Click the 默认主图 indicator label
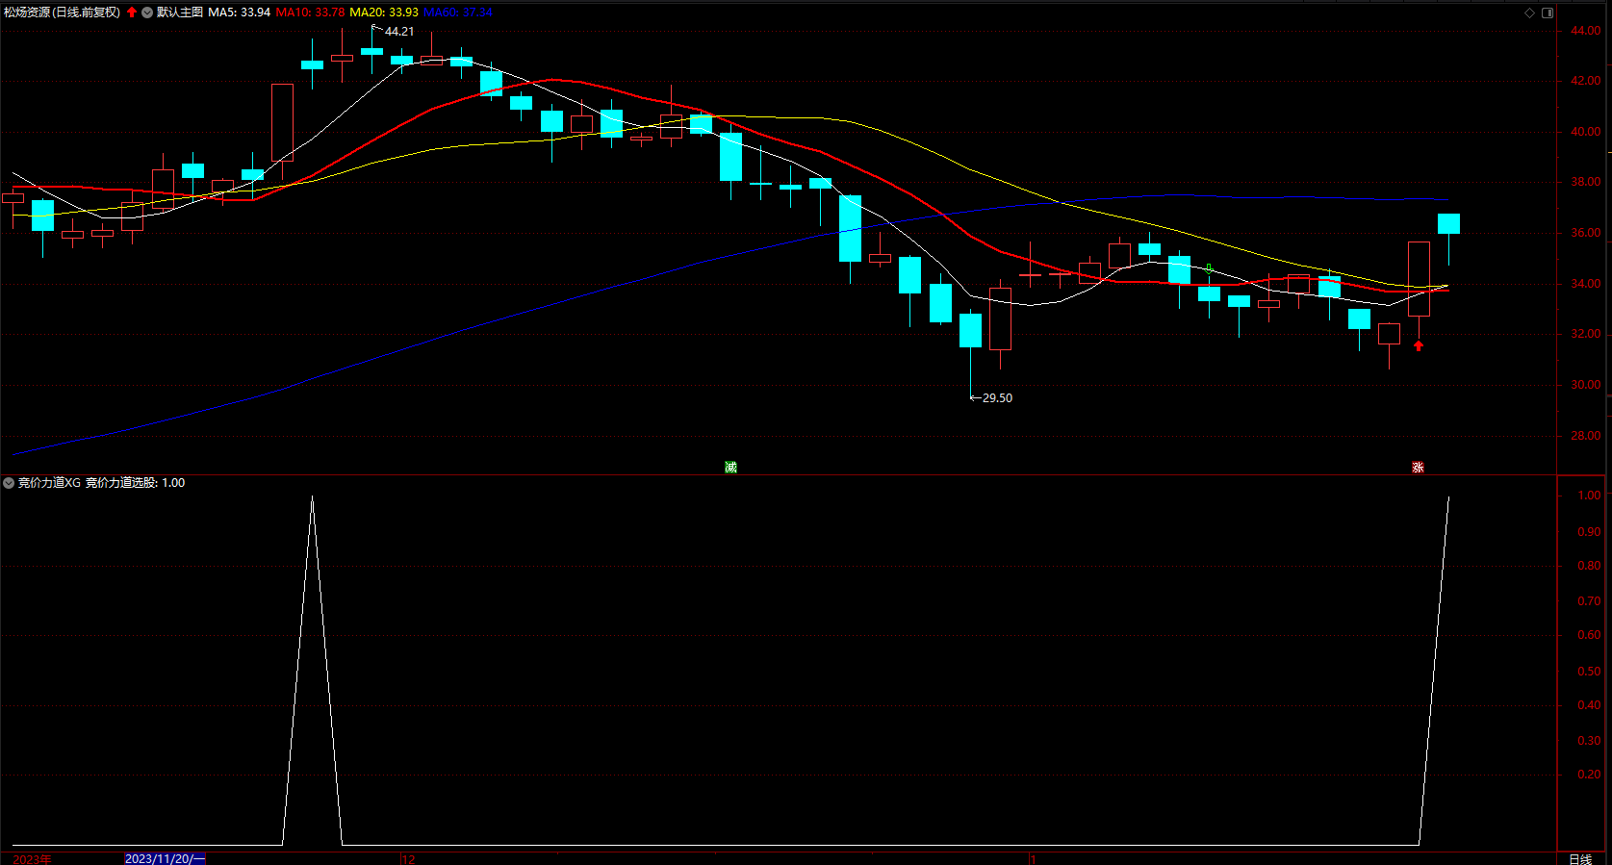 [180, 13]
